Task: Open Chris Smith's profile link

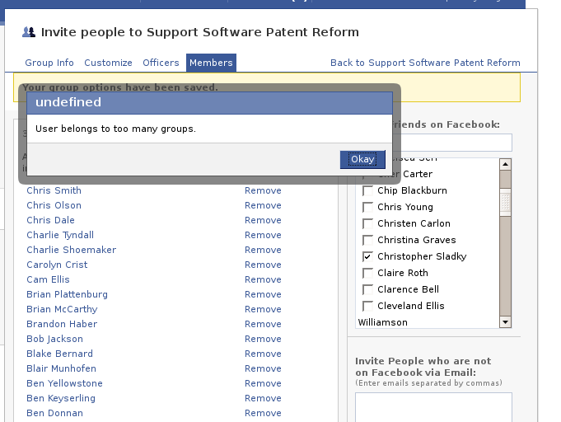Action: coord(54,190)
